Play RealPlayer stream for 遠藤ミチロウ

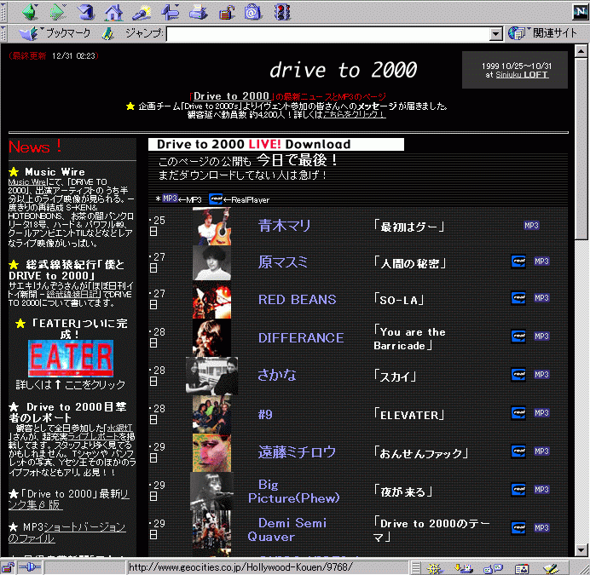tap(518, 451)
